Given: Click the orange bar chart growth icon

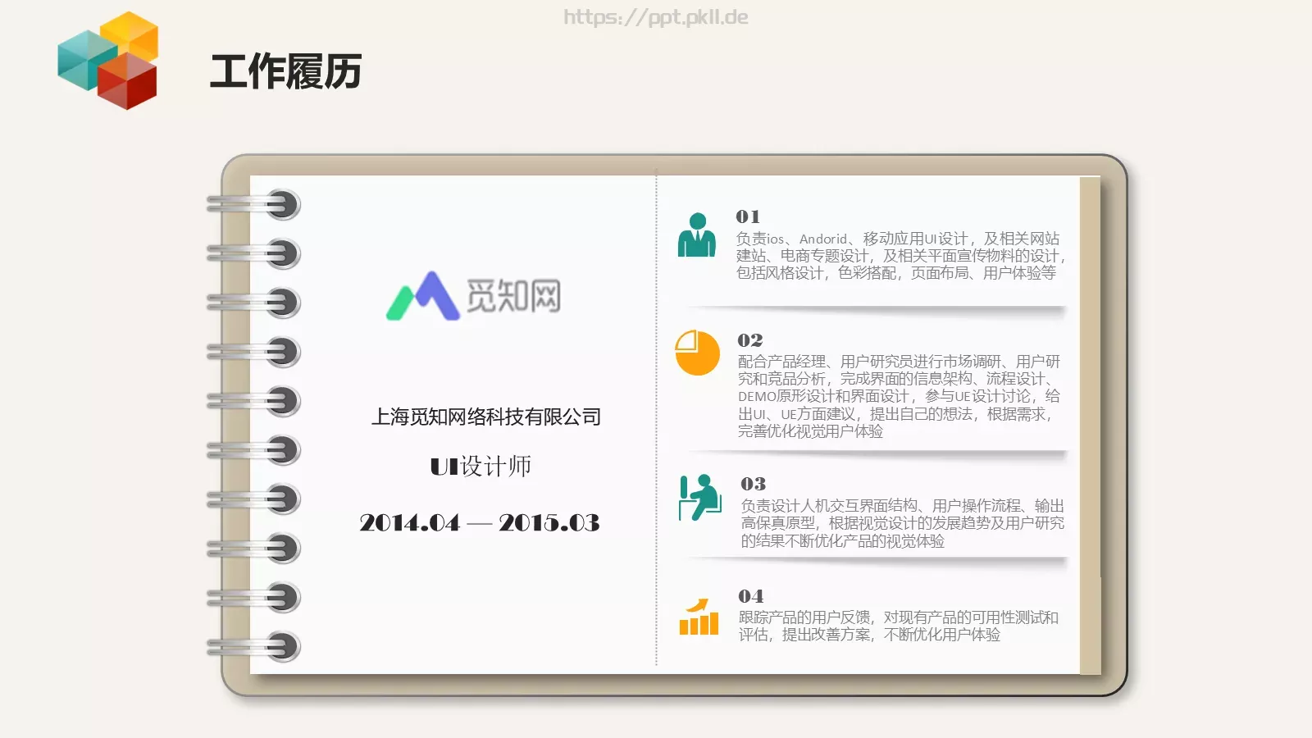Looking at the screenshot, I should (699, 617).
